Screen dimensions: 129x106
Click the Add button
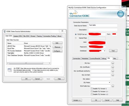click(x=57, y=43)
